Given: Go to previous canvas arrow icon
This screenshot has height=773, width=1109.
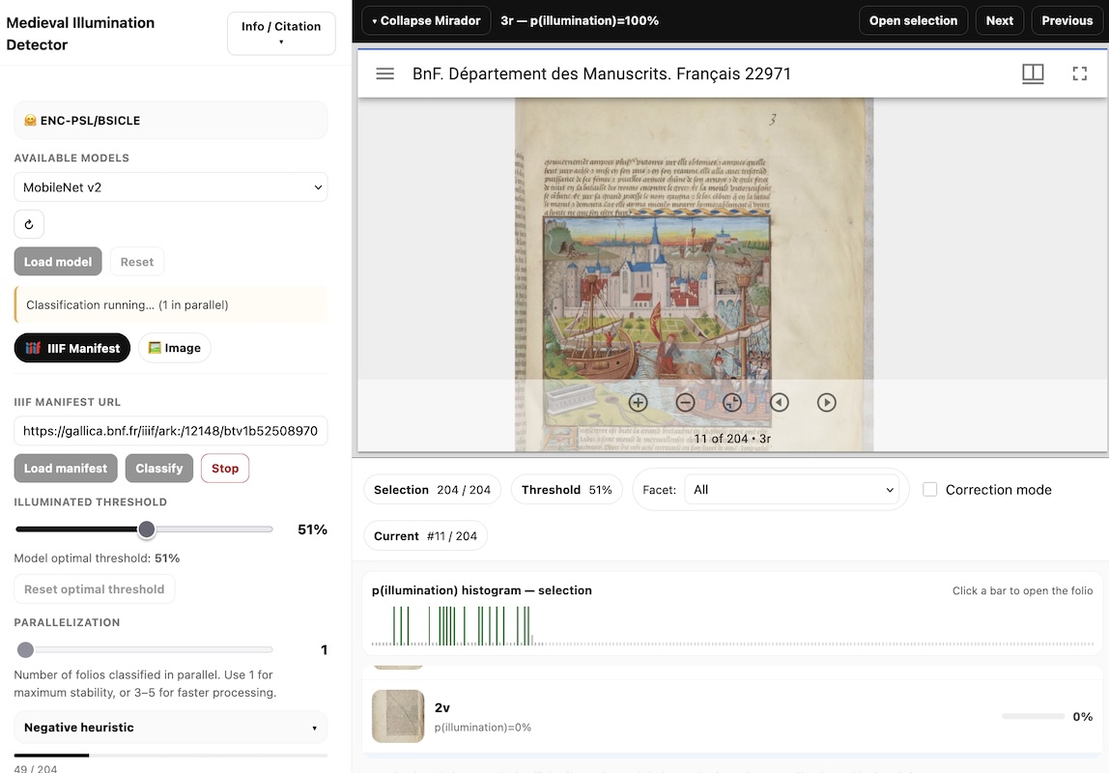Looking at the screenshot, I should [x=780, y=402].
